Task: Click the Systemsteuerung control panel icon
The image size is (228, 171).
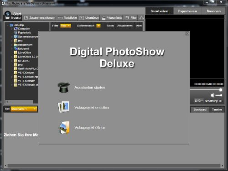Action: 16,36
